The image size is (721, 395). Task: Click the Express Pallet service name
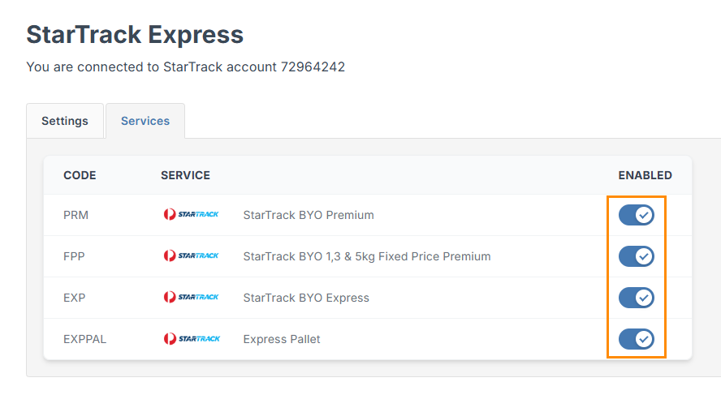tap(282, 339)
